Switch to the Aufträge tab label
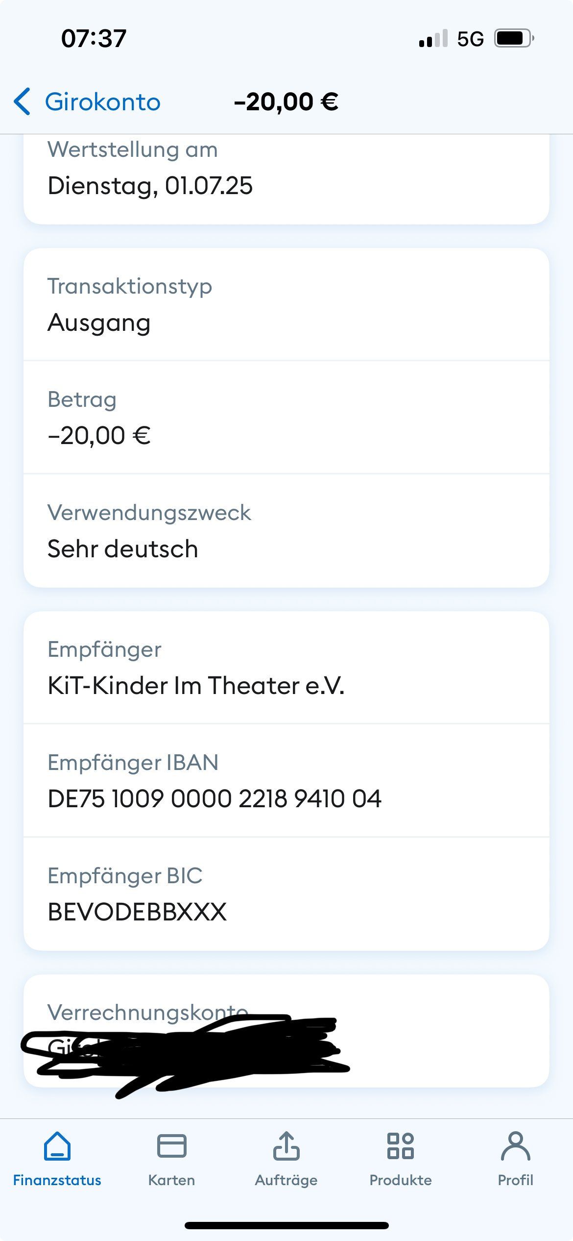 pyautogui.click(x=286, y=1180)
